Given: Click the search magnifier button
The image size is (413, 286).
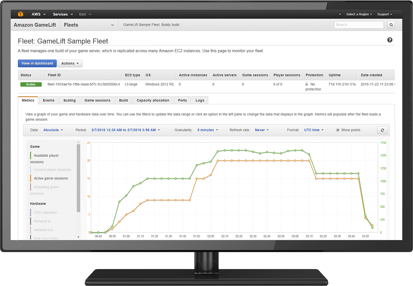Looking at the screenshot, I should coord(391,25).
